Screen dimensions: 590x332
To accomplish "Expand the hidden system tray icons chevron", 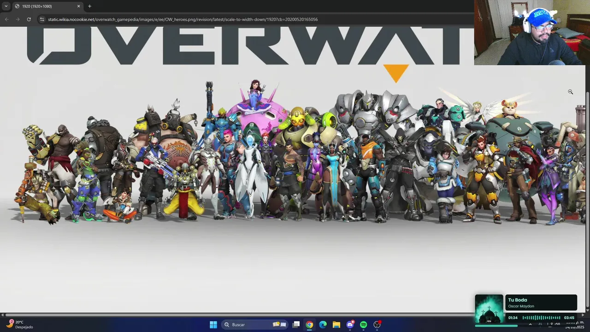I will point(530,325).
